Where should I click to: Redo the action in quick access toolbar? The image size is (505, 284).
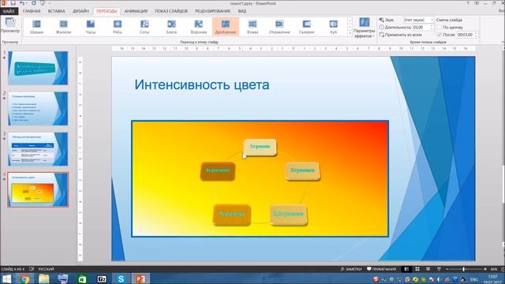tap(33, 3)
